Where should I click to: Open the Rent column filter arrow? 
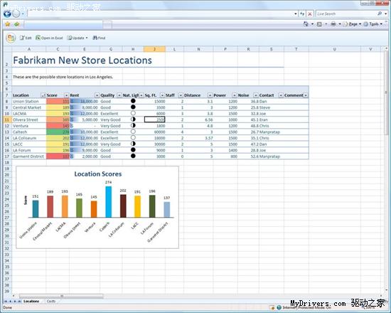point(97,95)
